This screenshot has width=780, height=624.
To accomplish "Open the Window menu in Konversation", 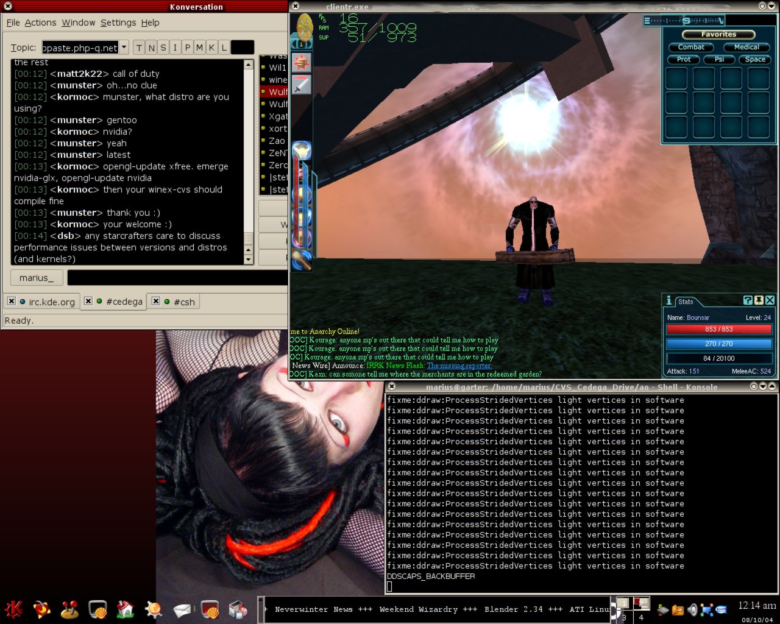I will pos(79,23).
